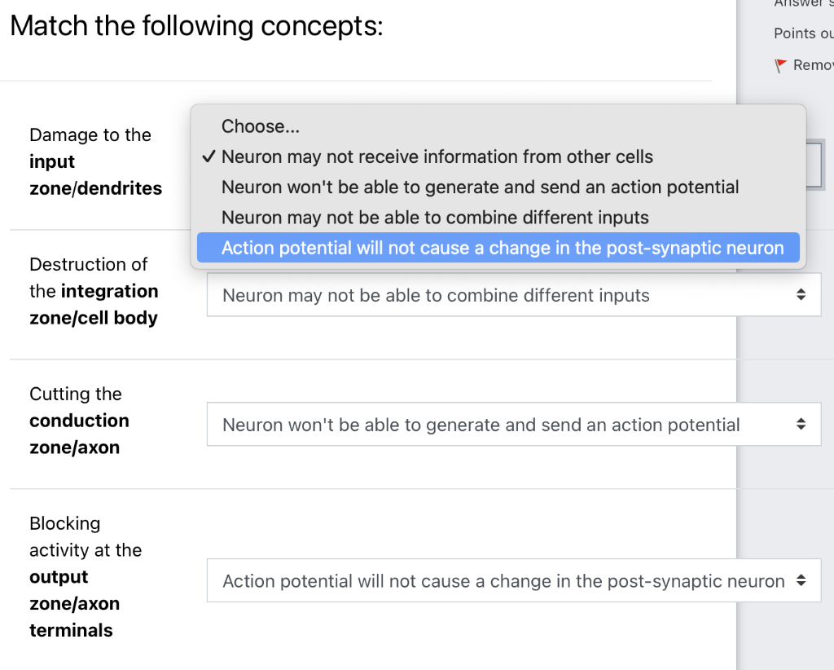Pick "Neuron may not receive information" in open list

click(437, 156)
